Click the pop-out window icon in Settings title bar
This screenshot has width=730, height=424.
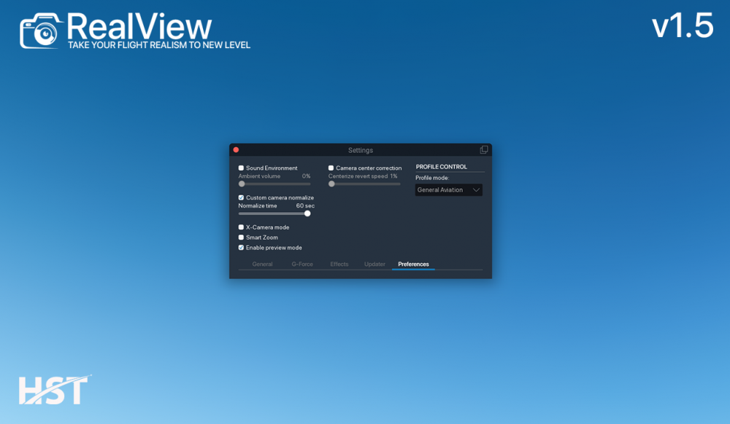click(484, 149)
